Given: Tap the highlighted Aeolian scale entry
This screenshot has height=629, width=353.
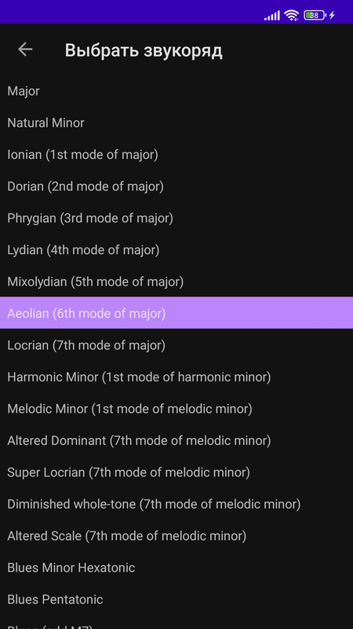Looking at the screenshot, I should coord(176,313).
